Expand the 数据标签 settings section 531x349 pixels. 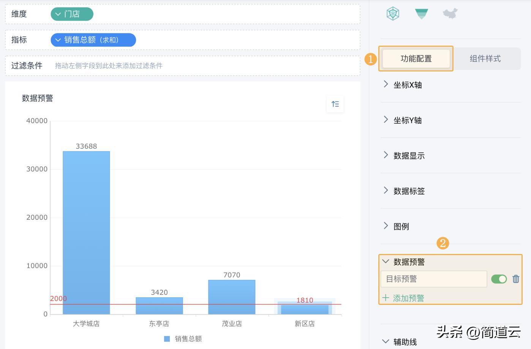click(386, 190)
